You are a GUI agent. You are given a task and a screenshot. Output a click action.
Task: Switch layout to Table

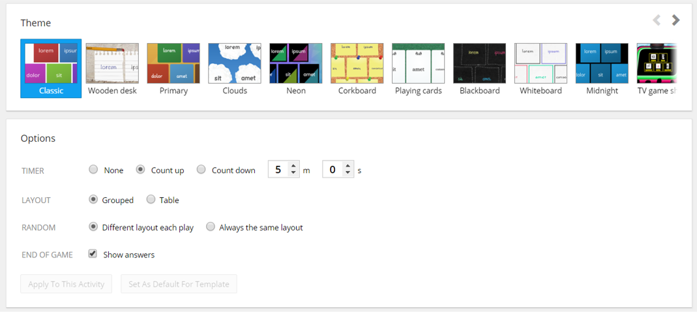[x=151, y=200]
